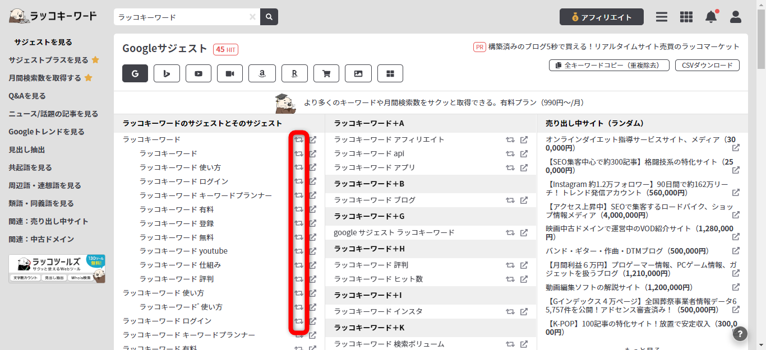Viewport: 766px width, 350px height.
Task: Open サジェストを見る in sidebar
Action: (43, 42)
